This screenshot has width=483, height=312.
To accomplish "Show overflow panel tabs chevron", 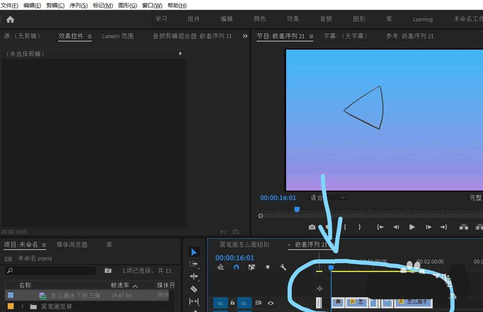I will click(245, 36).
